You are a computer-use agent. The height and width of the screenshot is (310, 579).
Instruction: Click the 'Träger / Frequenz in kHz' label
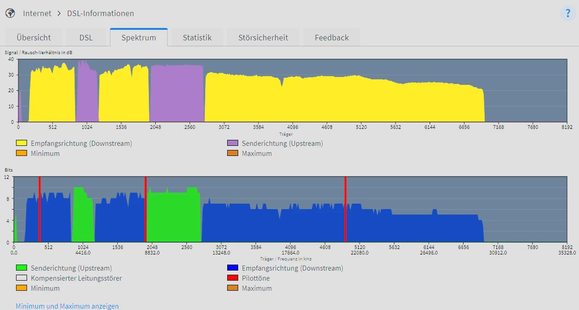pos(286,259)
